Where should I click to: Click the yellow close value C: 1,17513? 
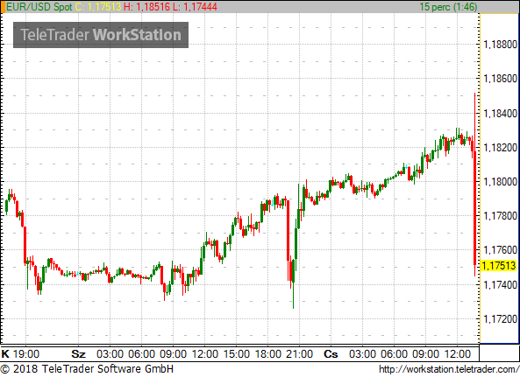tap(98, 7)
